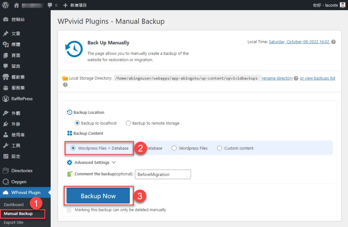
Task: Click the help icon below Local Storage Directory
Action: [65, 85]
